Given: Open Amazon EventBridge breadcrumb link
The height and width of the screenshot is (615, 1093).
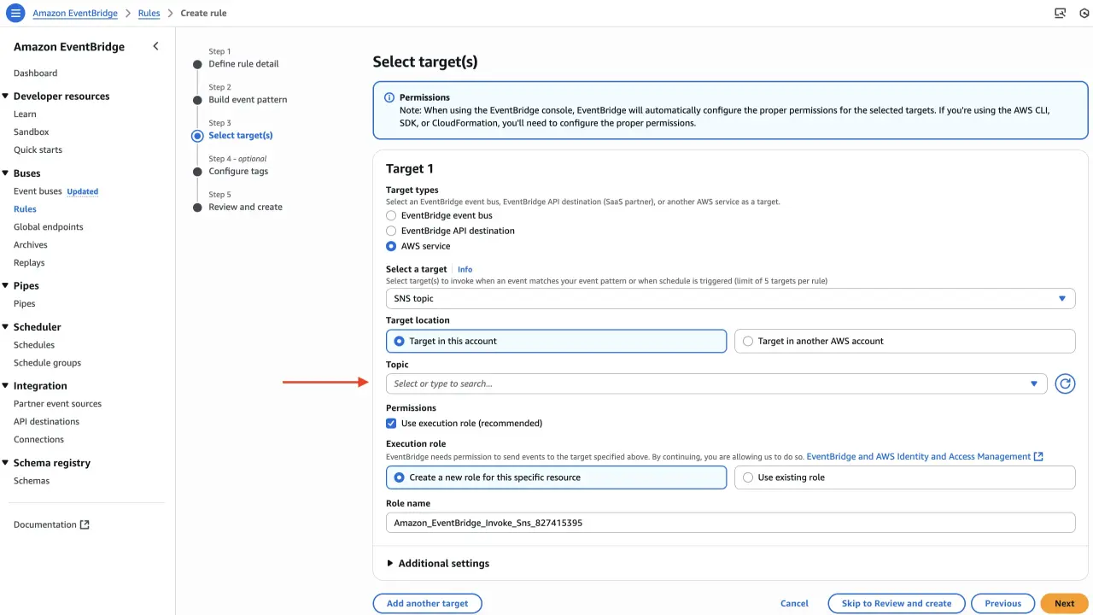Looking at the screenshot, I should 75,14.
